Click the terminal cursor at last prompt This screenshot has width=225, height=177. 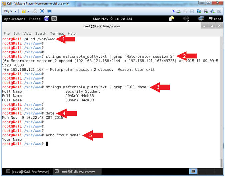point(47,144)
